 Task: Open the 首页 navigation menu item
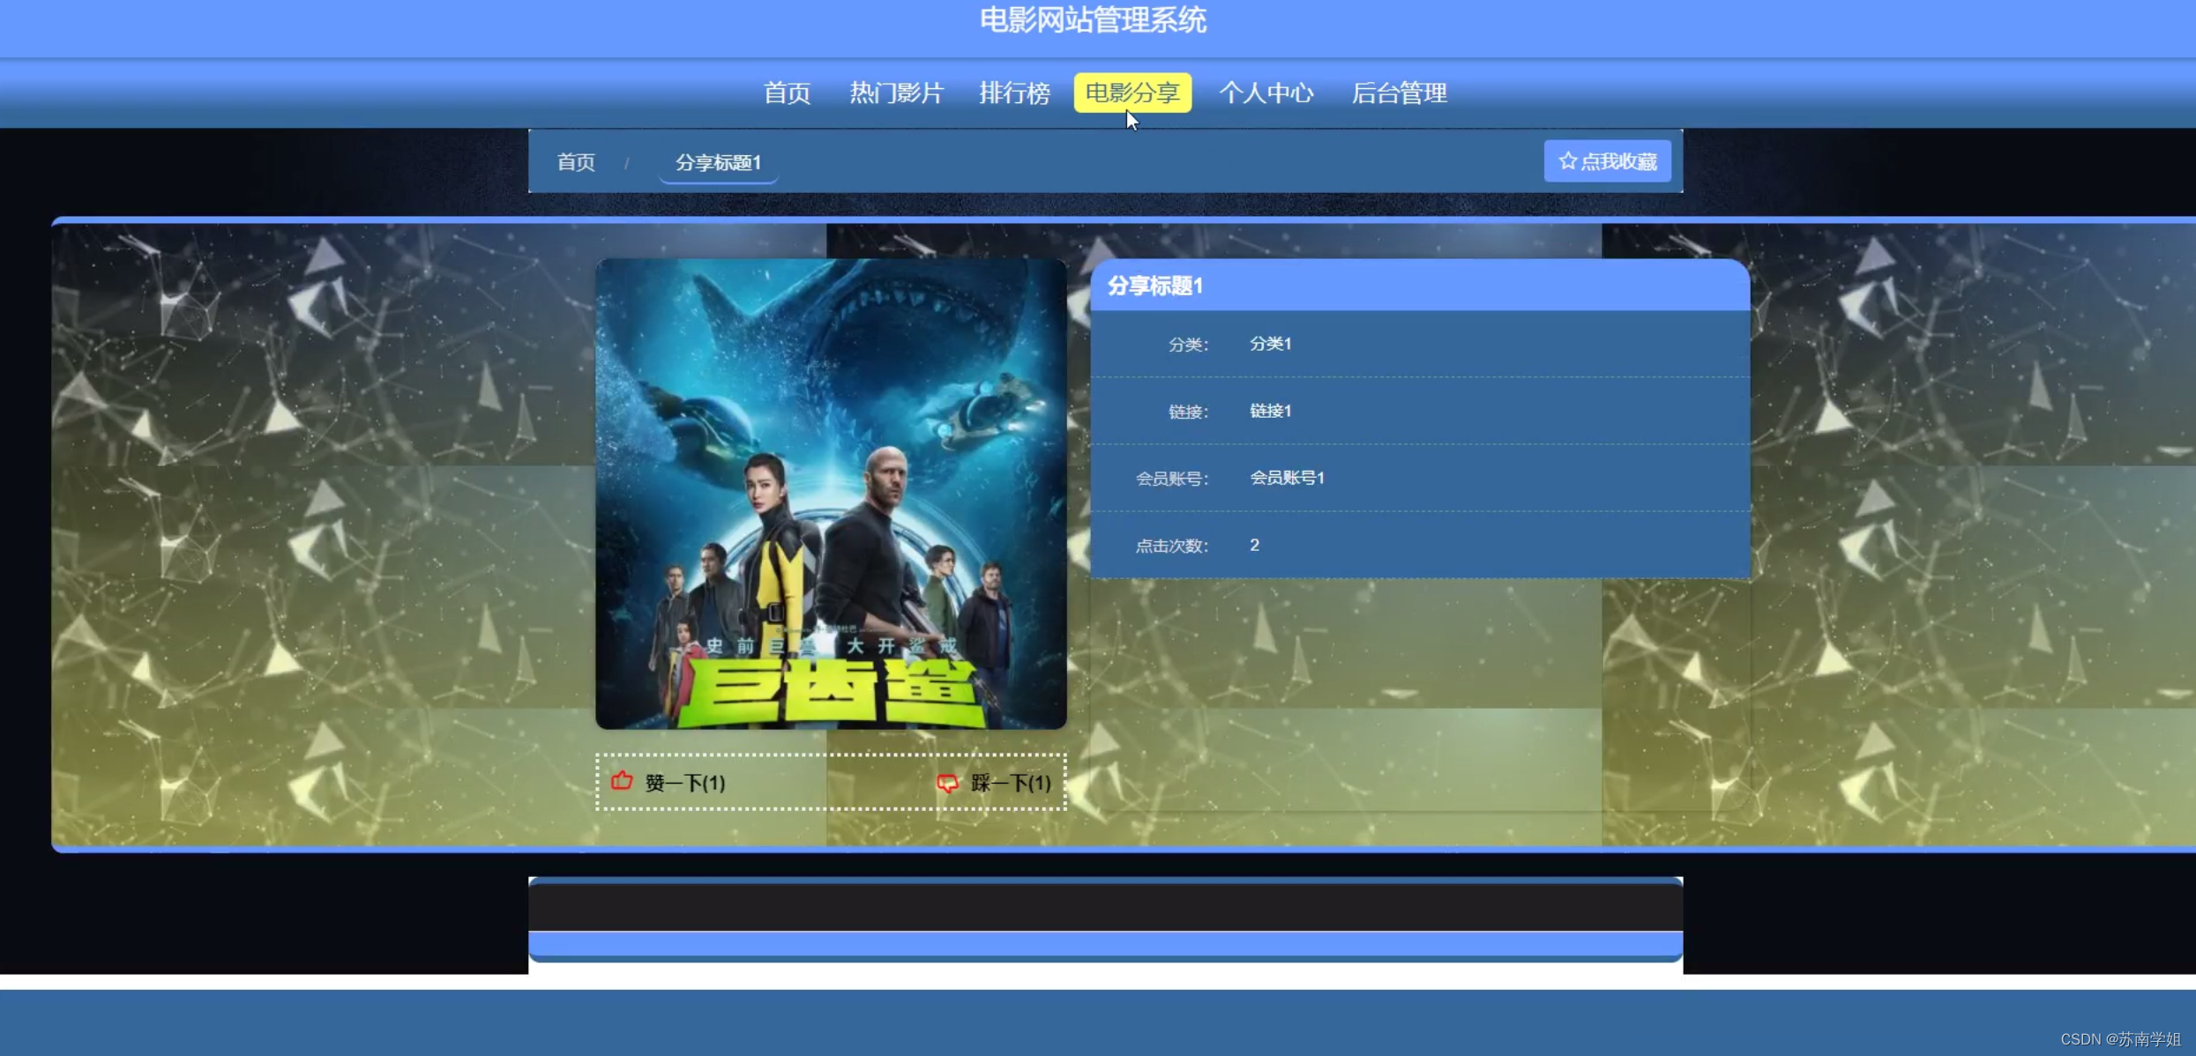[786, 93]
